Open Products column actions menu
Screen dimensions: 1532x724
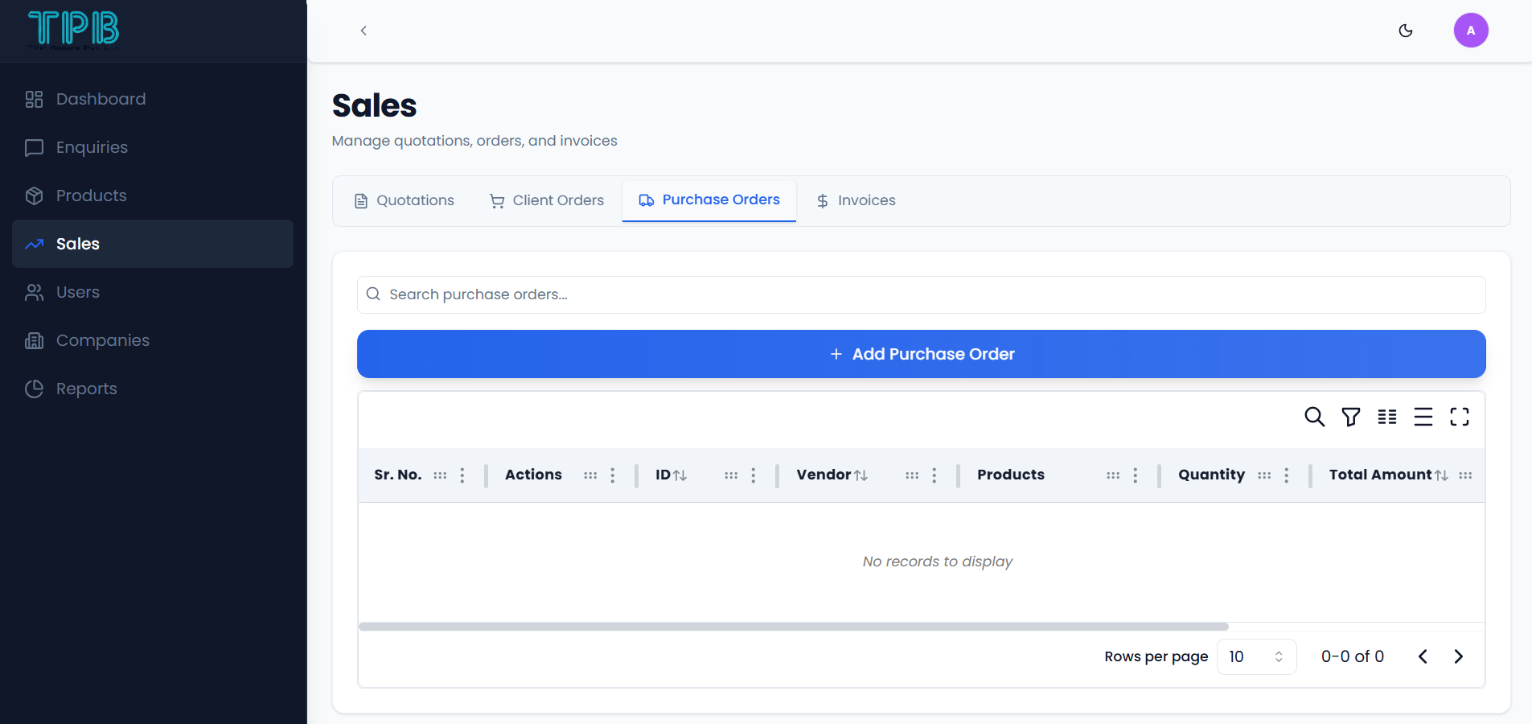[1135, 475]
